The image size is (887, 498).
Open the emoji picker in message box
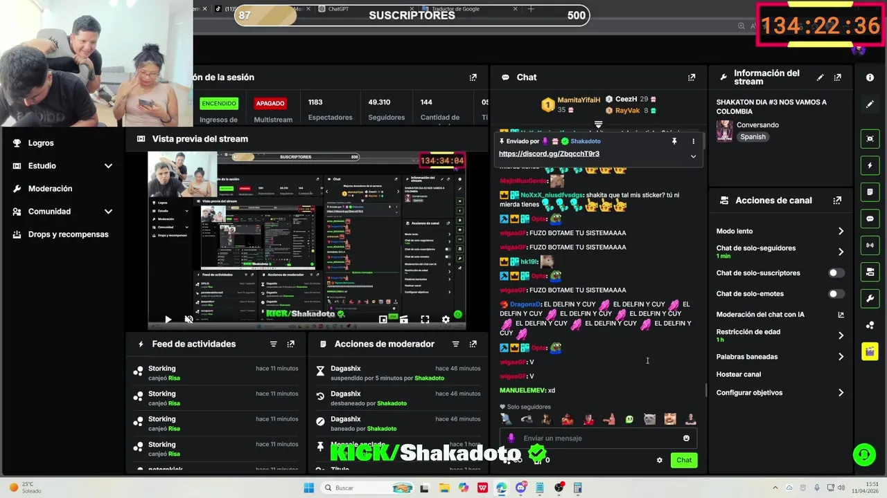[686, 438]
